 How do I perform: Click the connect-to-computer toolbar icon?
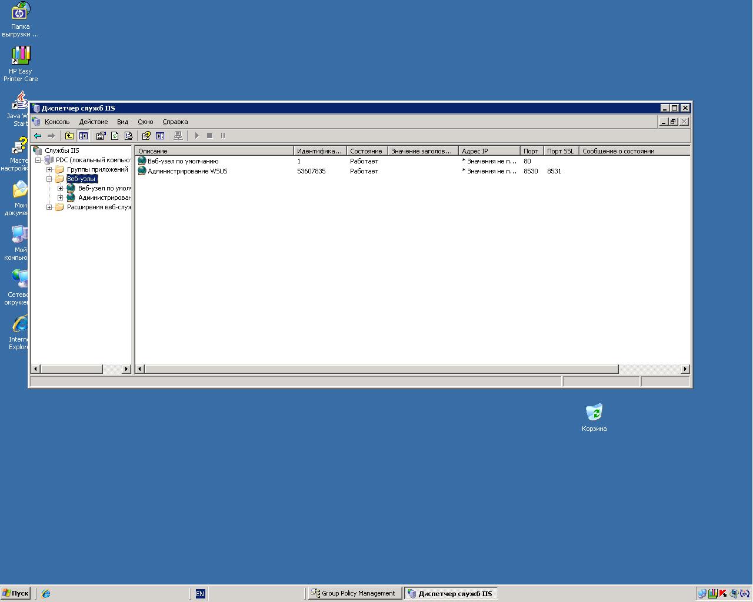[x=178, y=136]
